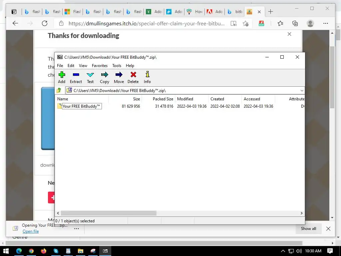Open the Edge profile avatar
The width and height of the screenshot is (341, 256).
pyautogui.click(x=310, y=23)
